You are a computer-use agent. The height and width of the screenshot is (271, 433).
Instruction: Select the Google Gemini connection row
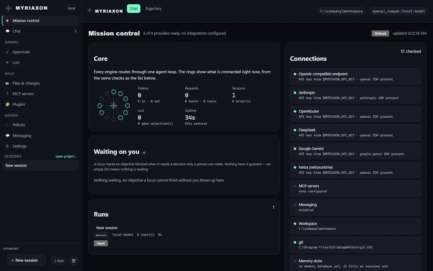(355, 151)
